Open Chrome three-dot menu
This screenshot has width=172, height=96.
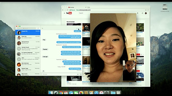pos(148,10)
